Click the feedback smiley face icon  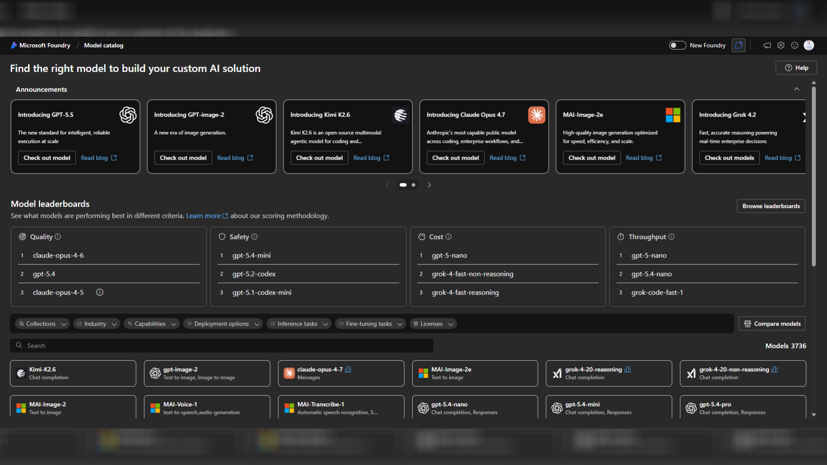pyautogui.click(x=795, y=45)
